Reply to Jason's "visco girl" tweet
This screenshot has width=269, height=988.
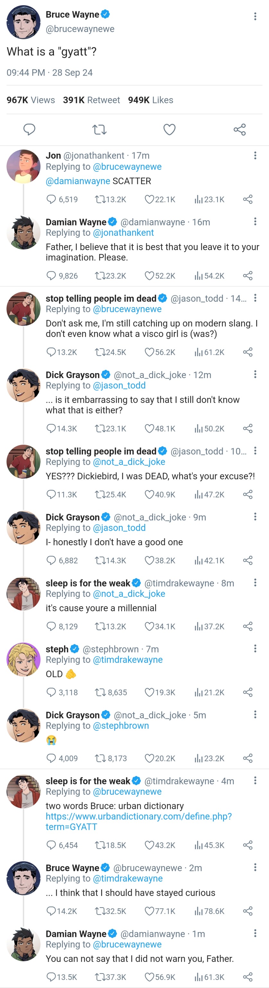click(x=51, y=352)
